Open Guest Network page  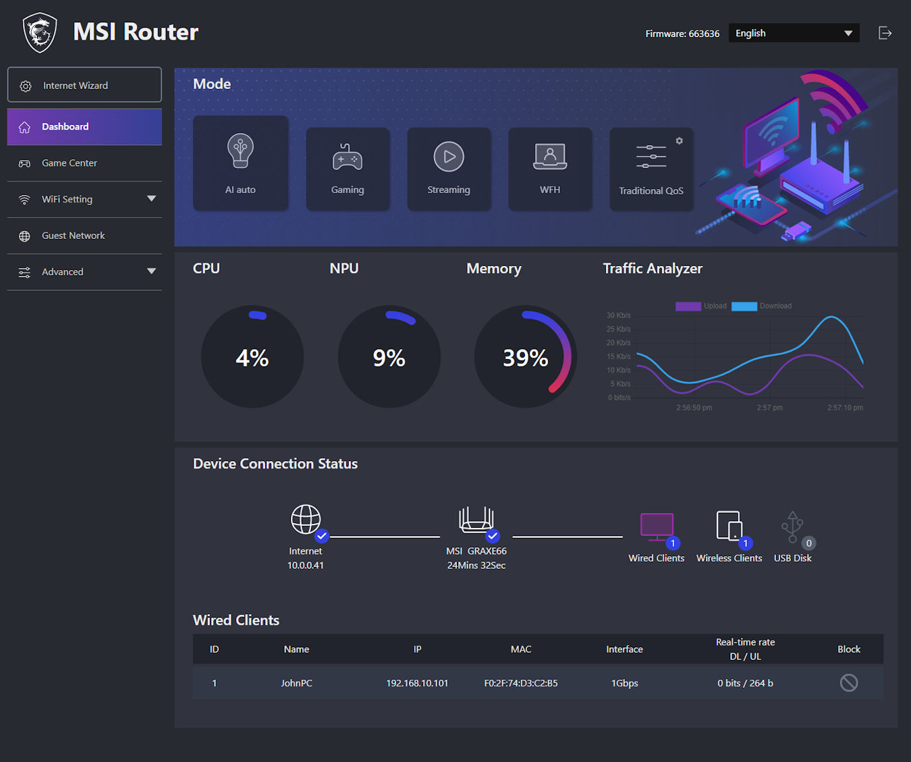coord(84,236)
